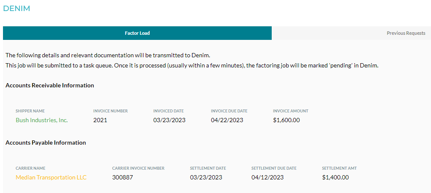Select settlement amount $1,400.00
Image resolution: width=431 pixels, height=193 pixels.
(335, 177)
